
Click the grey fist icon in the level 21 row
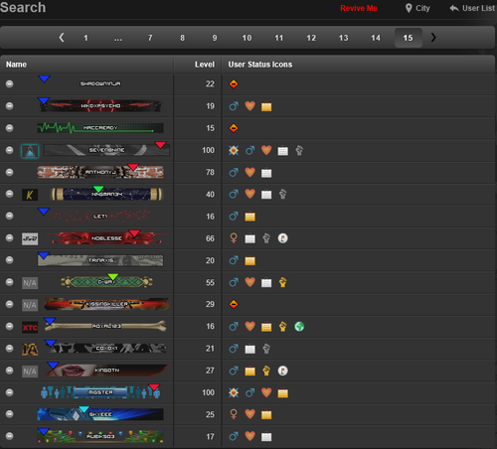[x=266, y=349]
